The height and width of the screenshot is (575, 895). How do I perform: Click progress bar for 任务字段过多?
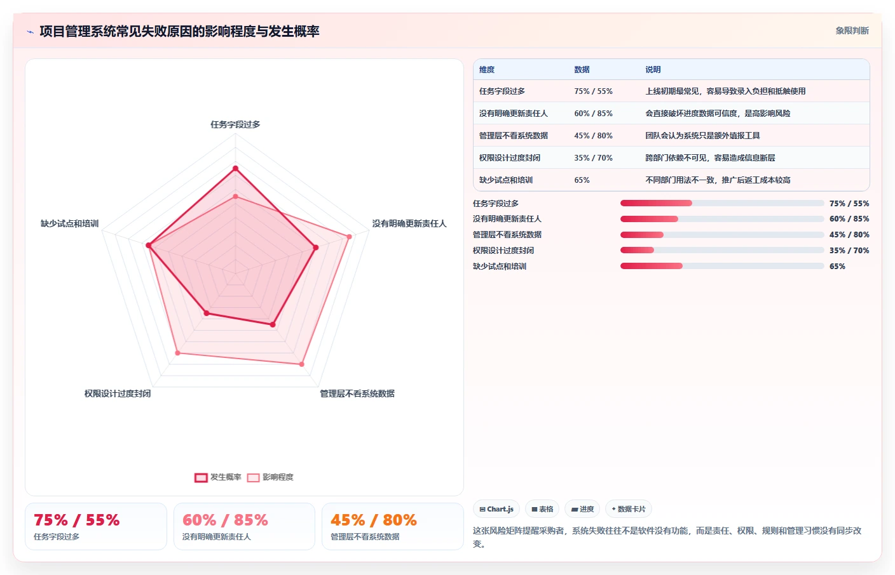722,203
